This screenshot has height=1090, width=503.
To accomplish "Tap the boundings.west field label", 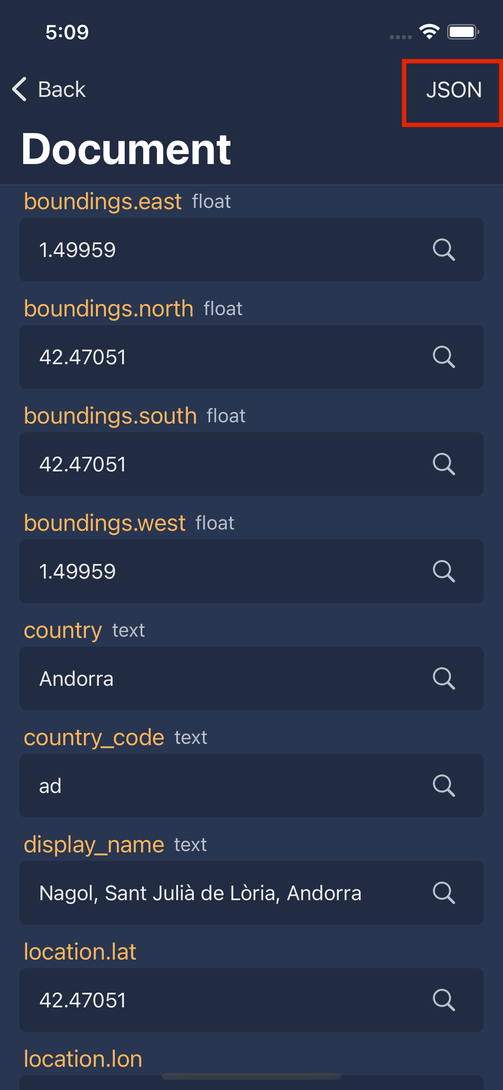I will (104, 523).
